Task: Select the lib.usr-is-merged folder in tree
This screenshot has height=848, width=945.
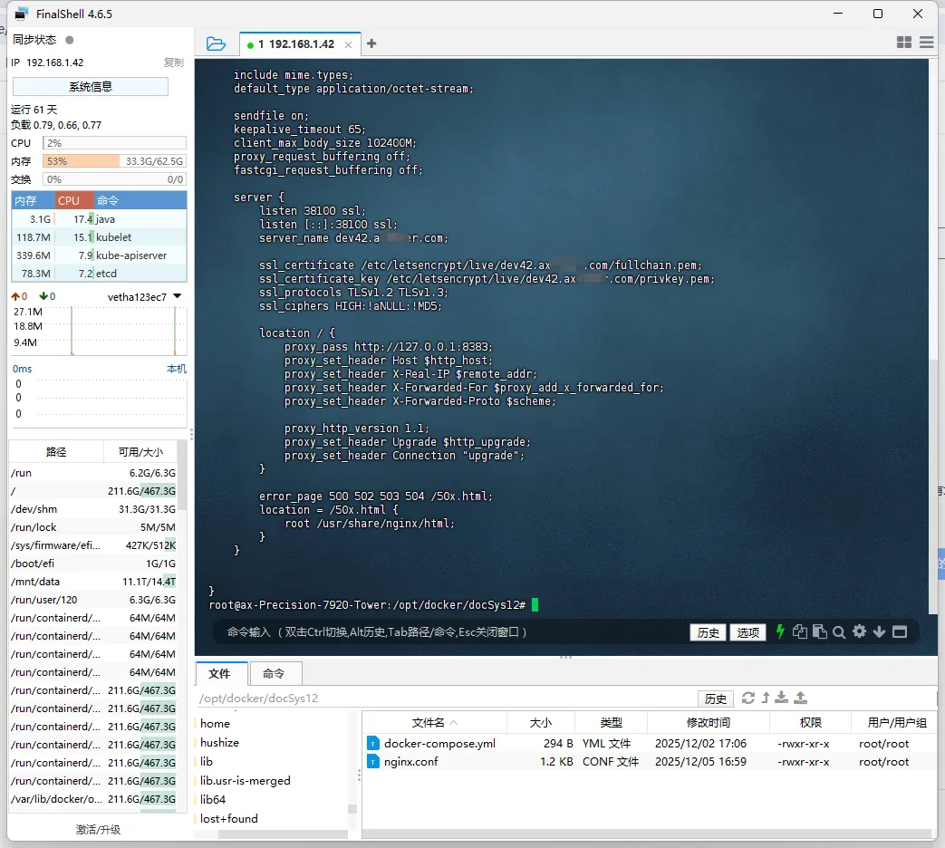Action: (246, 780)
